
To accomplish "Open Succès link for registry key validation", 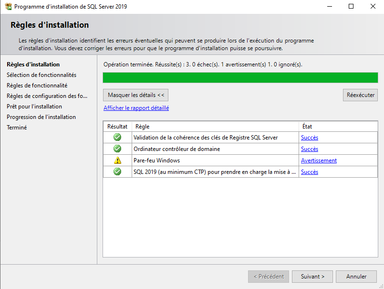I will click(x=309, y=138).
